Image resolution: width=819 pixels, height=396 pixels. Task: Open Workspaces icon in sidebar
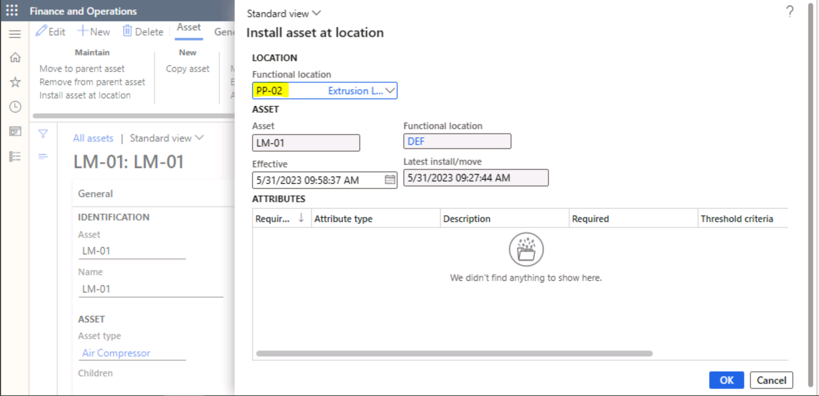15,132
